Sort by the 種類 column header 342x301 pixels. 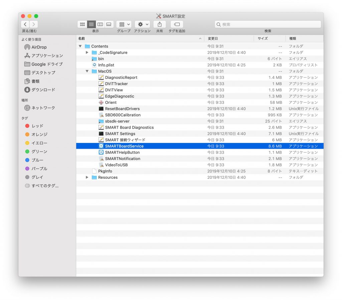pyautogui.click(x=305, y=39)
